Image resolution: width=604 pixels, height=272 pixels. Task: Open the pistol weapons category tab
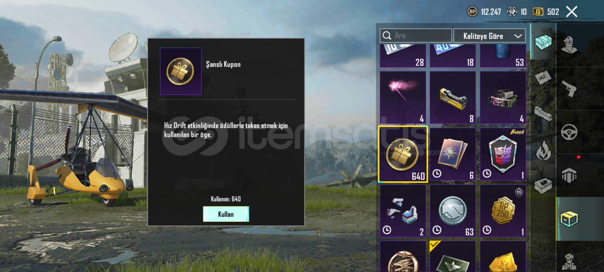(x=569, y=89)
